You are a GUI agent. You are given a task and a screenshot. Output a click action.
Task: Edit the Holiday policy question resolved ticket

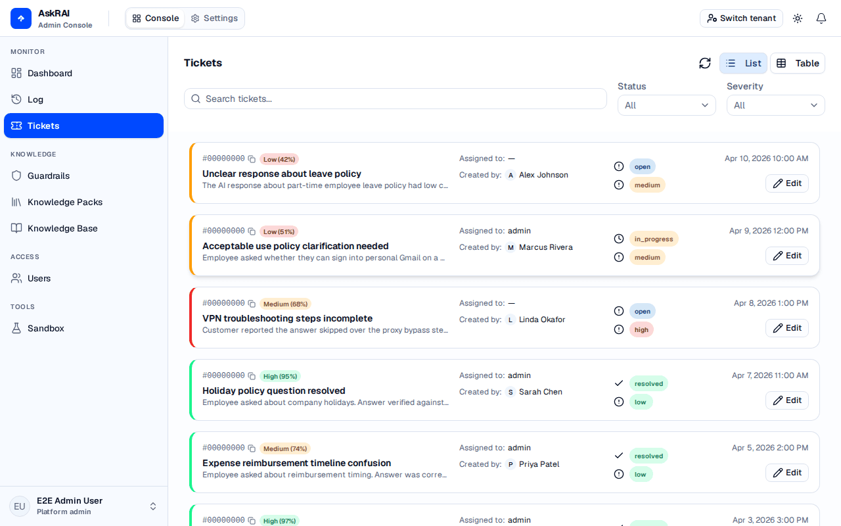point(787,400)
